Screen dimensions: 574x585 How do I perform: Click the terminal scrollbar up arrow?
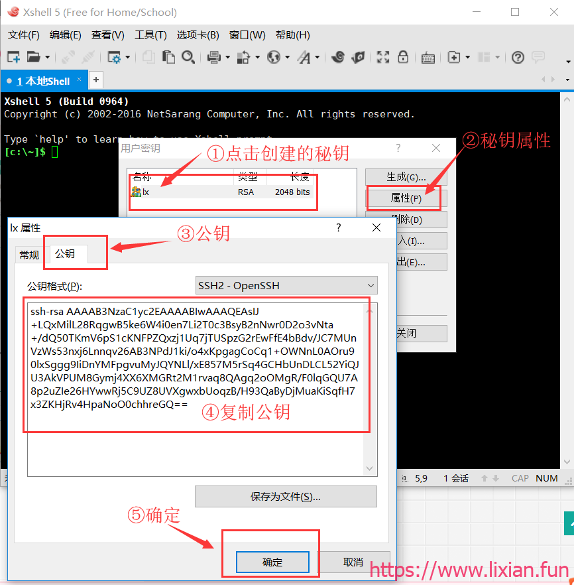pos(567,99)
